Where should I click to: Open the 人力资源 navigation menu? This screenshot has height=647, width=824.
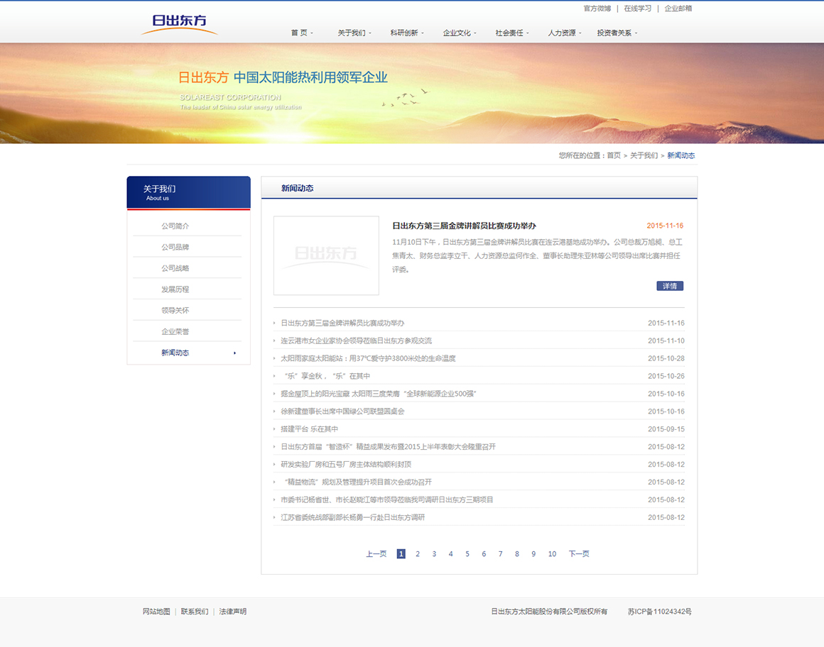(565, 33)
